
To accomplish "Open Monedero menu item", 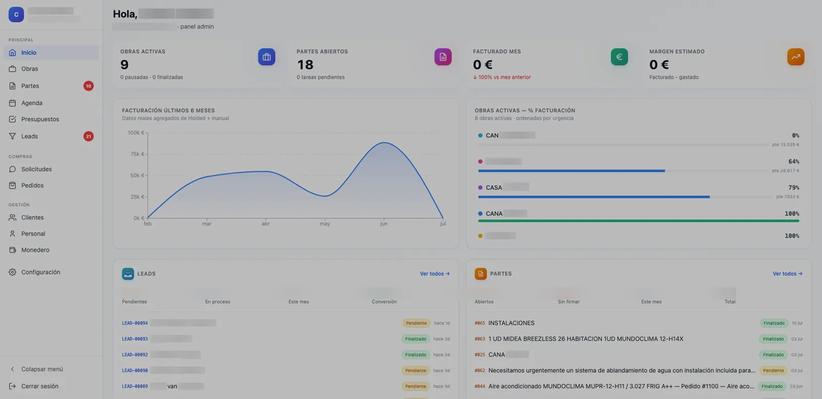I will tap(51, 250).
